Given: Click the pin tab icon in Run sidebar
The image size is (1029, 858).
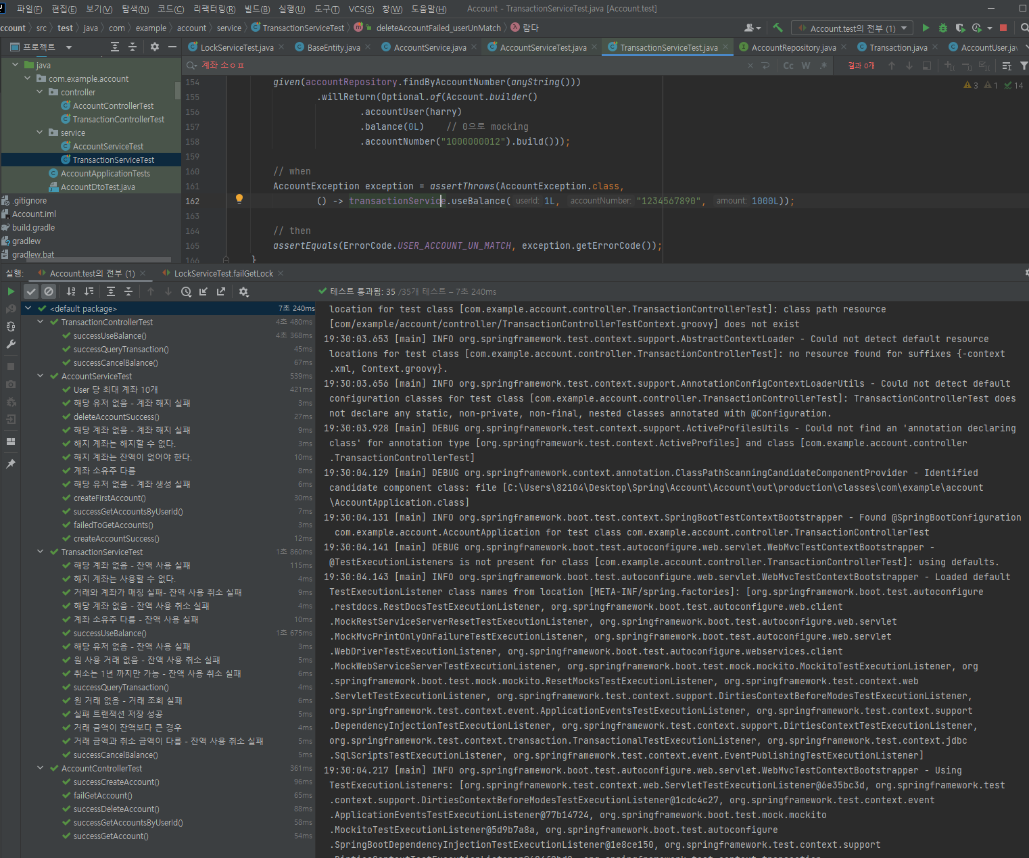Looking at the screenshot, I should click(11, 464).
